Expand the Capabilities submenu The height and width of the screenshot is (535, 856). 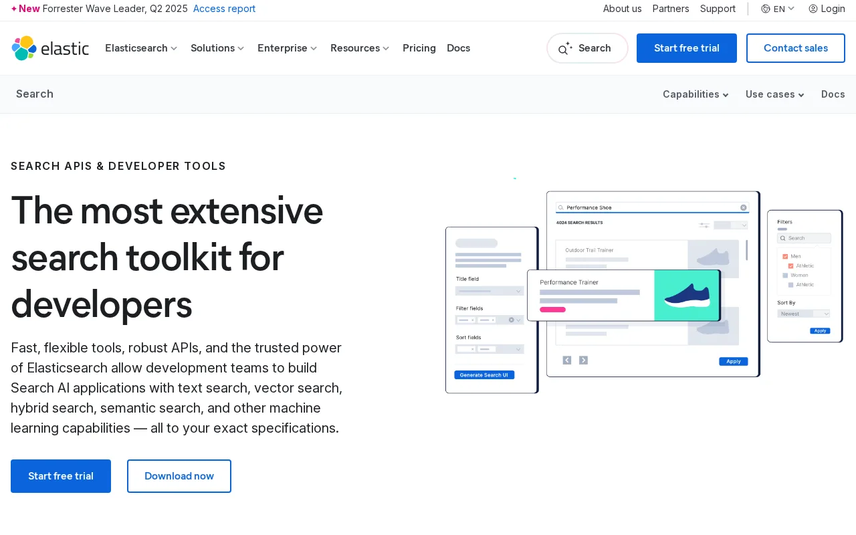click(695, 94)
